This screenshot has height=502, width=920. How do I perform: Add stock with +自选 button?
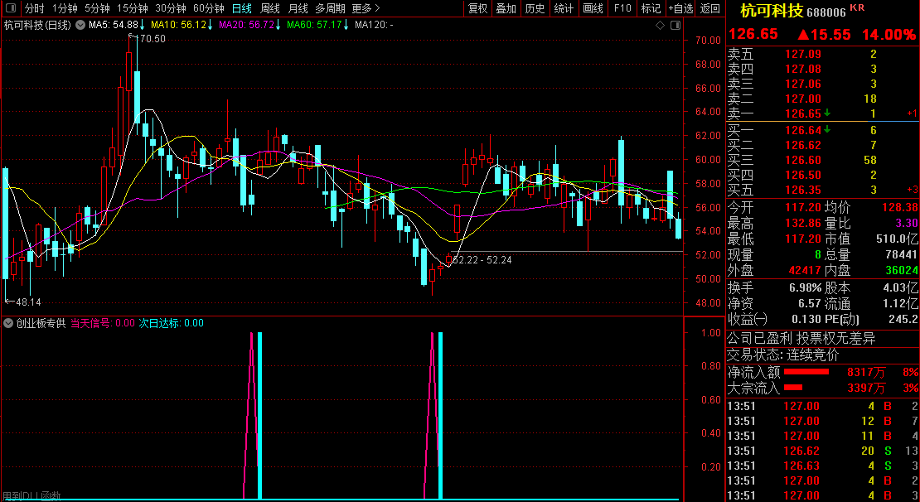tap(680, 8)
